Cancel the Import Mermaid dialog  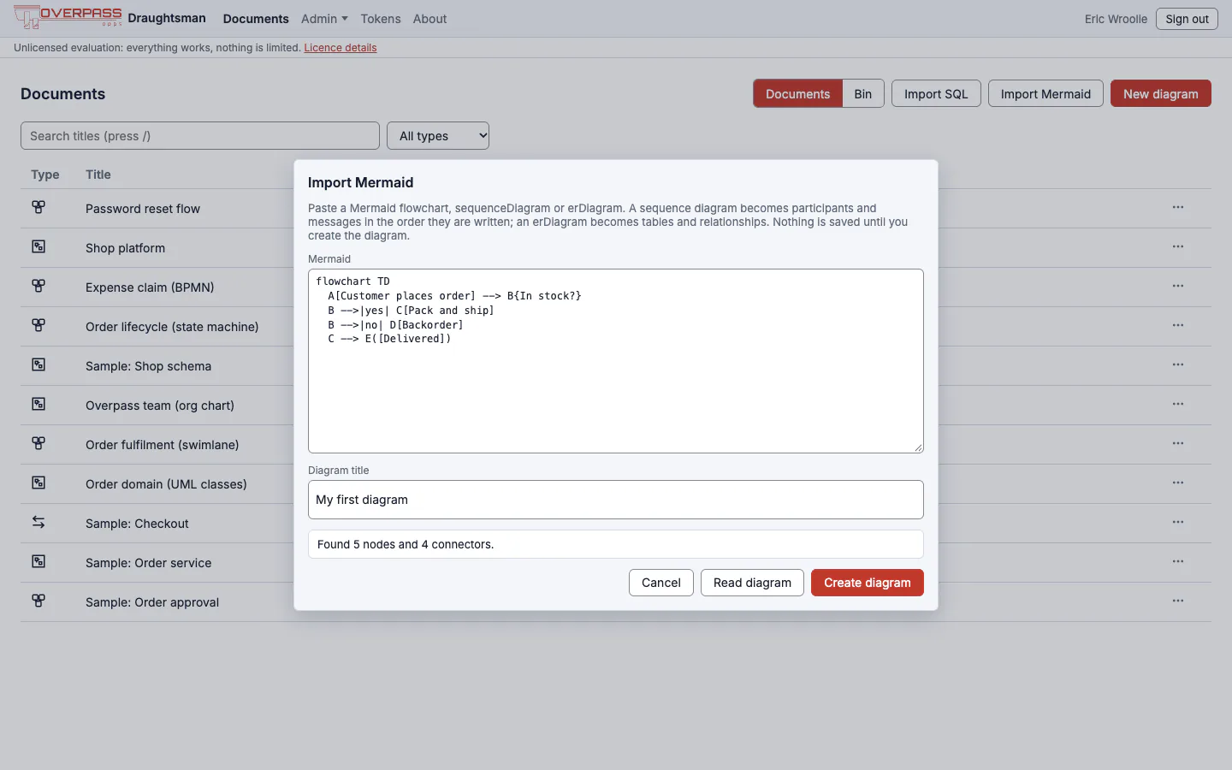[x=661, y=583]
